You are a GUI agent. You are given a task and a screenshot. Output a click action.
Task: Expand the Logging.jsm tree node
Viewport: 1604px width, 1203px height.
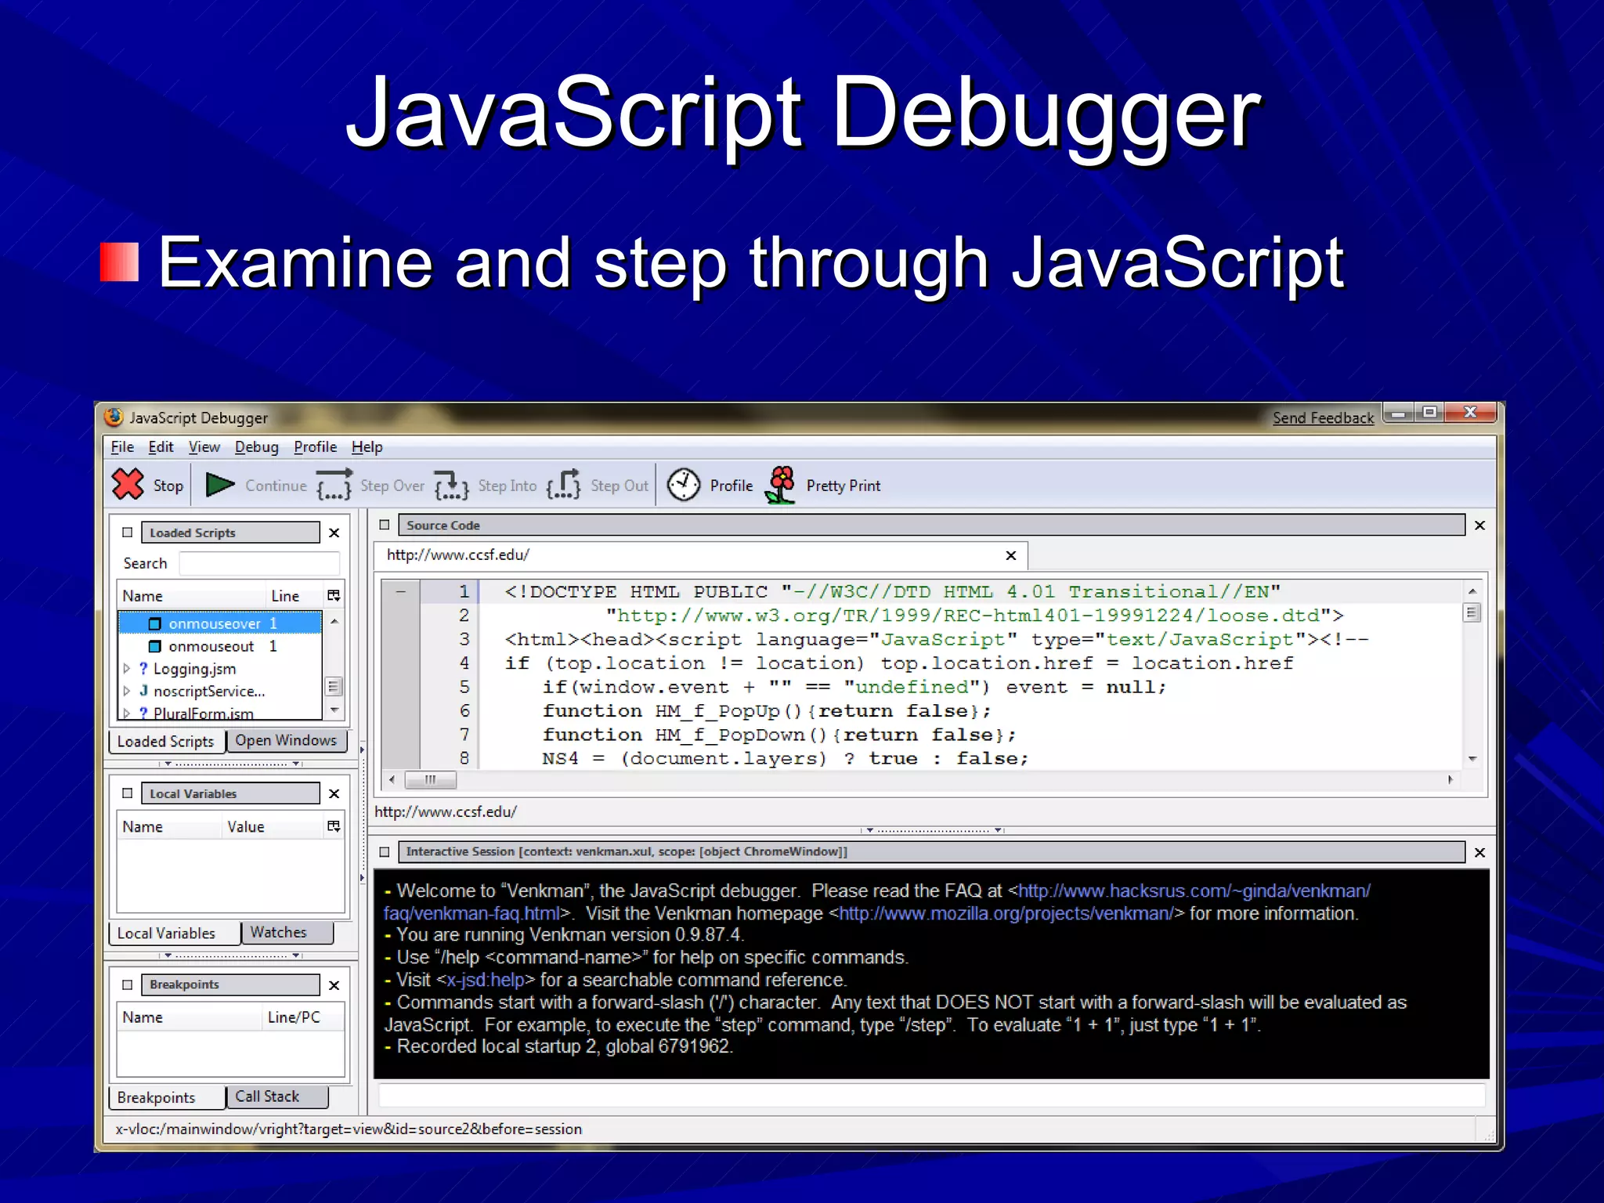127,669
